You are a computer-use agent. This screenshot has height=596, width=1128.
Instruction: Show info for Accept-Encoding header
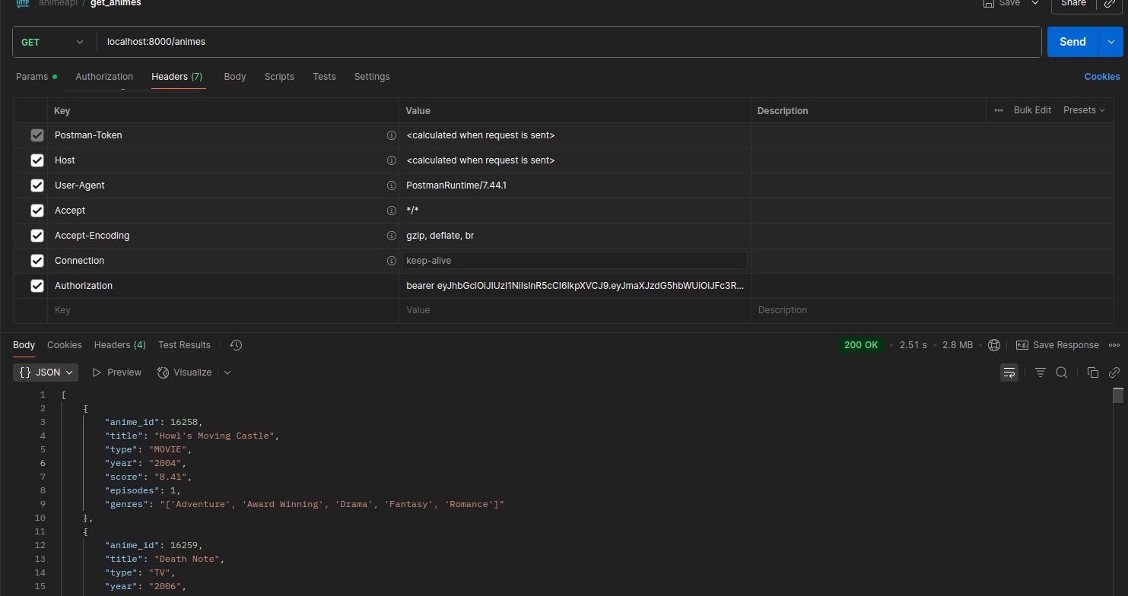(x=392, y=236)
